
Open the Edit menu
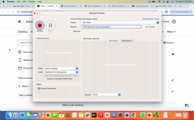pyautogui.click(x=24, y=2)
